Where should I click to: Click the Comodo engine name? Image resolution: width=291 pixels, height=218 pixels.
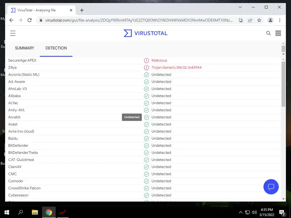tap(16, 181)
